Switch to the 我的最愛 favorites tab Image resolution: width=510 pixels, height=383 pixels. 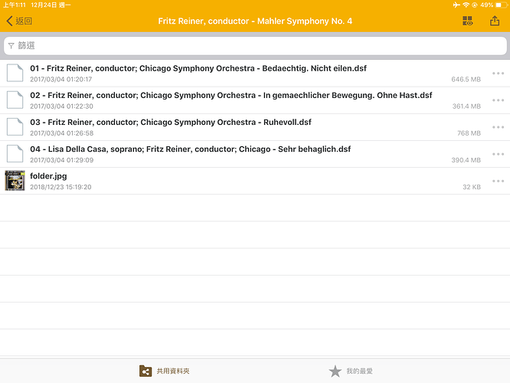(351, 371)
